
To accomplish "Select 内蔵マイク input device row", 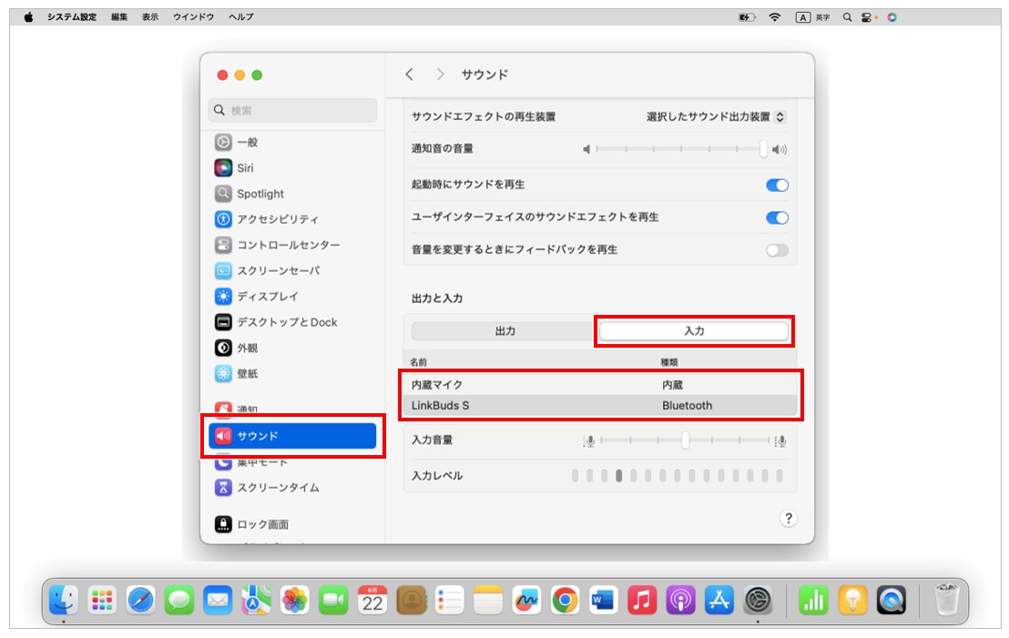I will tap(600, 385).
